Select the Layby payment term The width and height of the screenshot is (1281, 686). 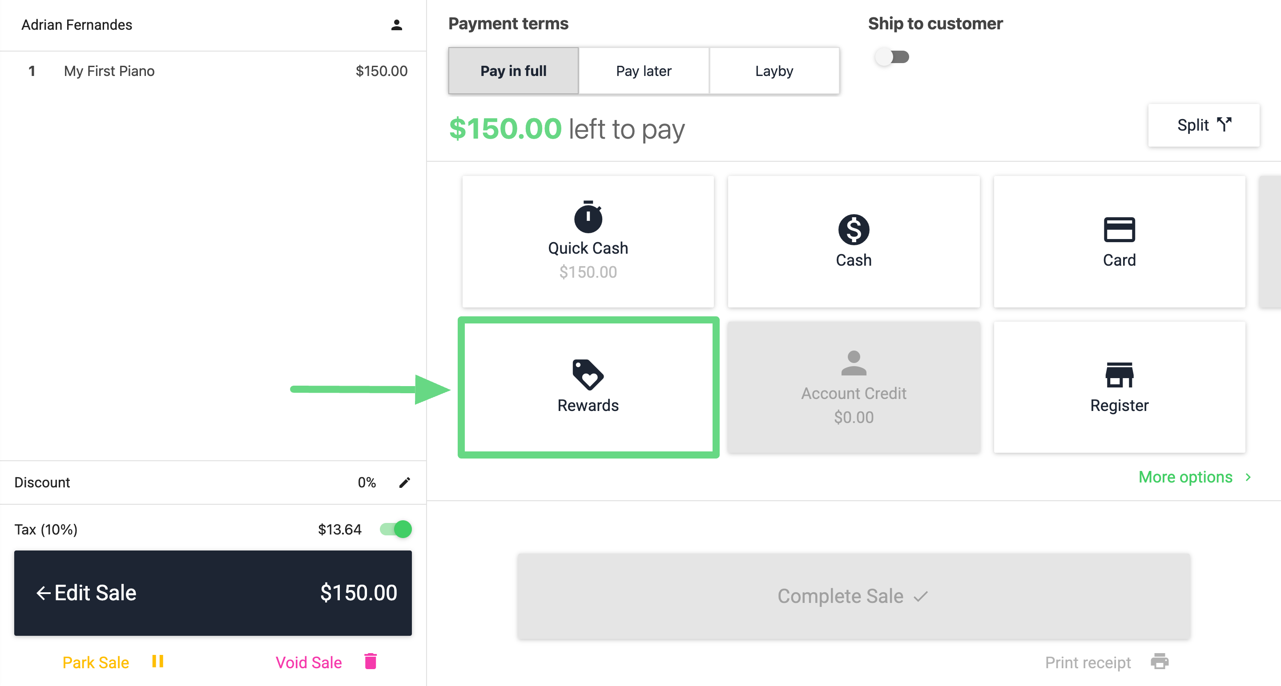click(774, 71)
